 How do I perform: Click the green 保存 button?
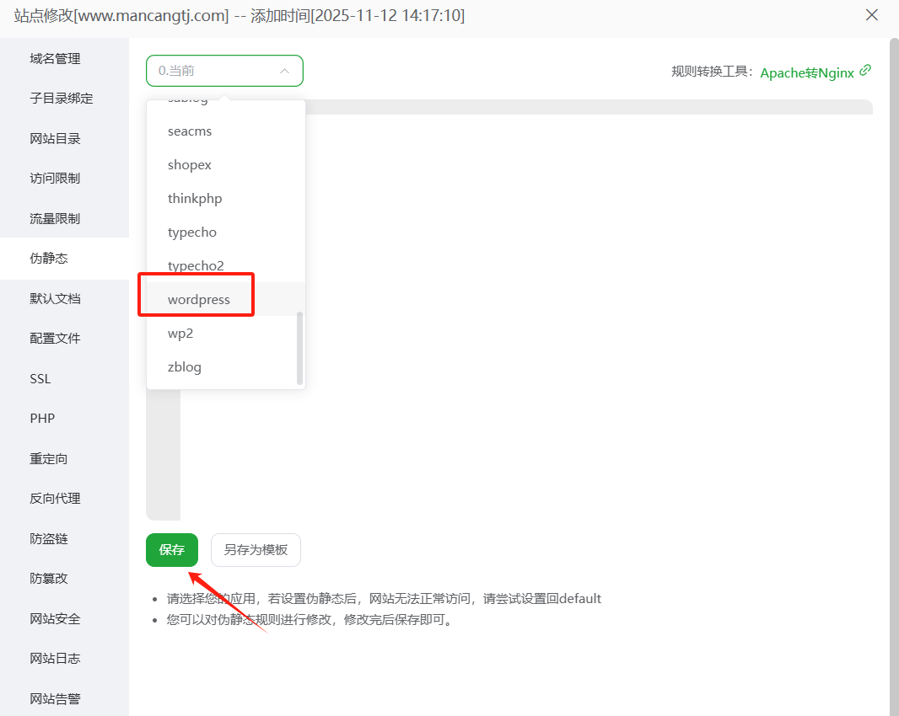coord(172,550)
